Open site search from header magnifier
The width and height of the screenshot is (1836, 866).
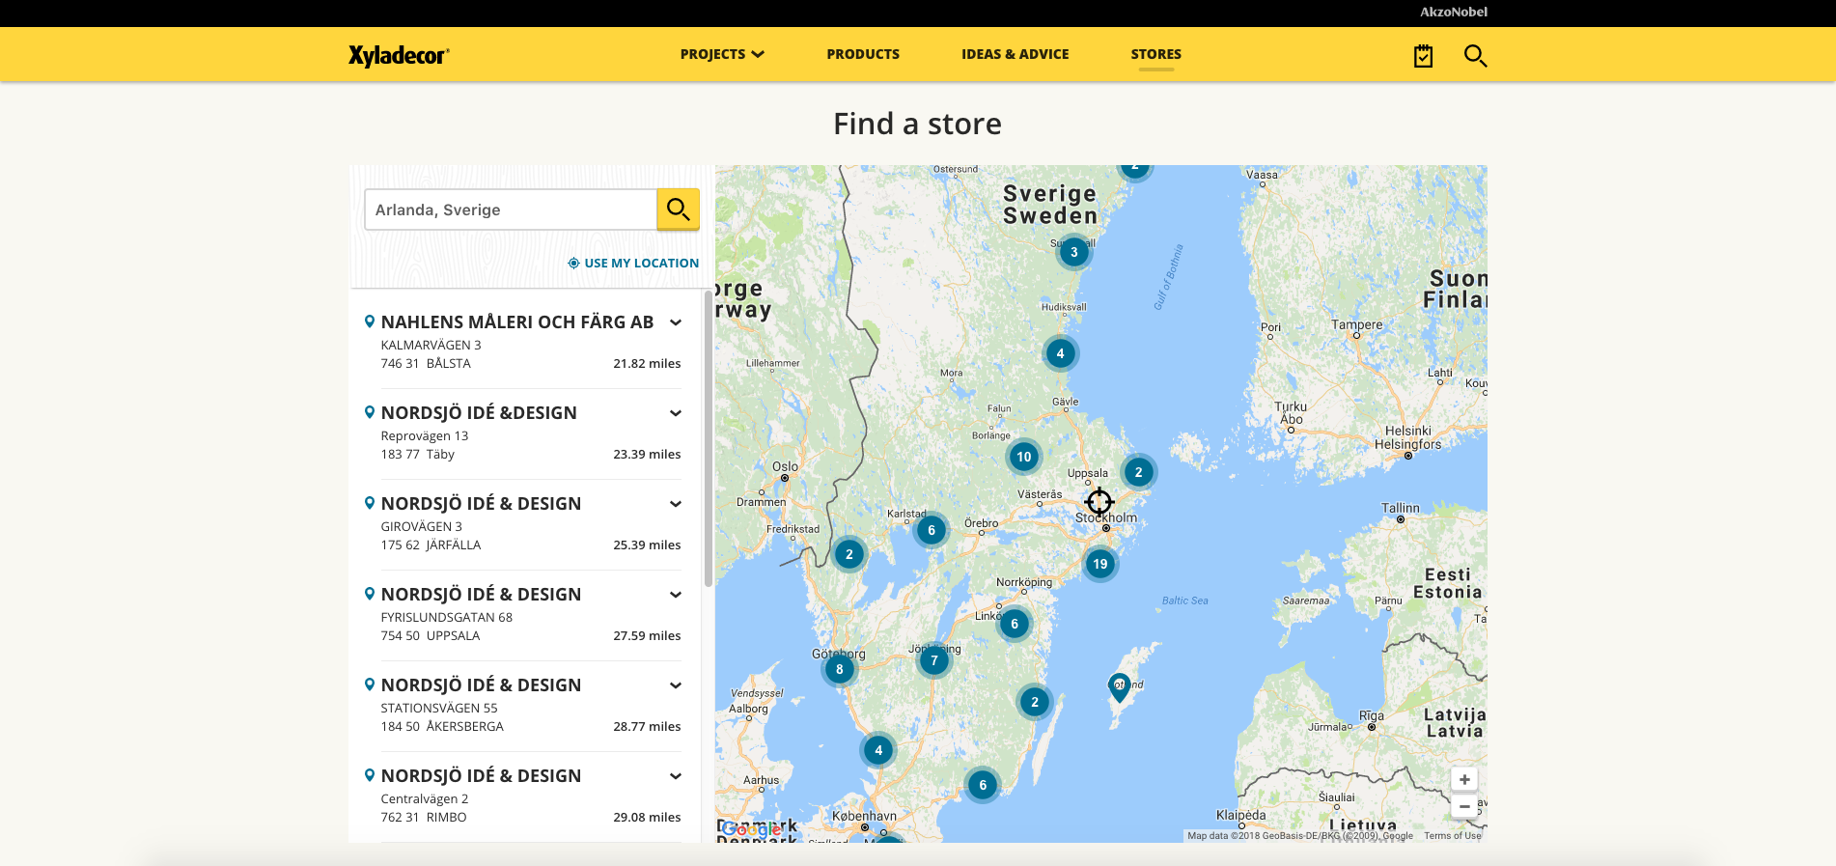[1475, 56]
